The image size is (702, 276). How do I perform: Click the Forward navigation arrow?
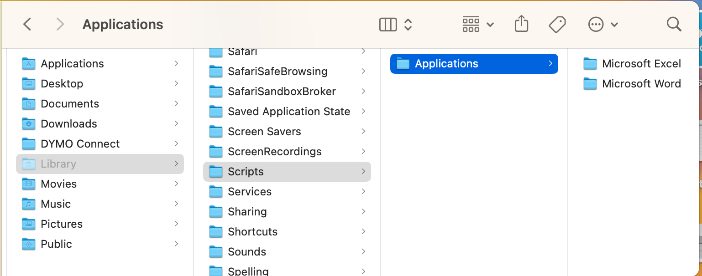click(x=60, y=25)
